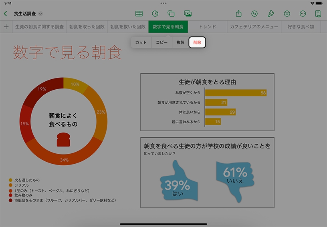Insert a table using the table icon

point(139,14)
